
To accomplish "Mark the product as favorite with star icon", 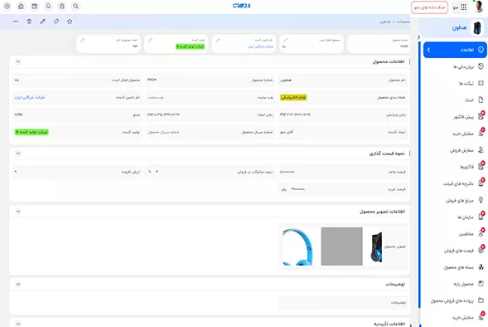I will coord(70,22).
